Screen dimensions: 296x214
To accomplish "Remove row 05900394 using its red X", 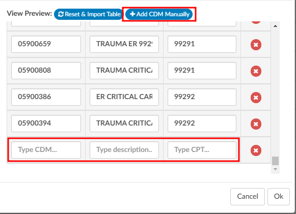I will [256, 124].
